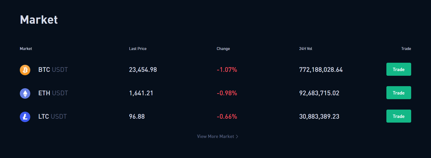Viewport: 431px width, 158px height.
Task: Click chevron arrow beside View More Market
Action: point(237,136)
